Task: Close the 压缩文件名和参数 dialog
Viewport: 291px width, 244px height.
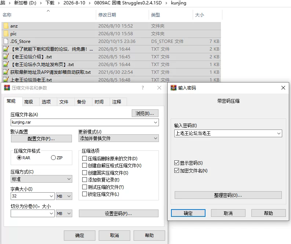Action: pos(159,88)
